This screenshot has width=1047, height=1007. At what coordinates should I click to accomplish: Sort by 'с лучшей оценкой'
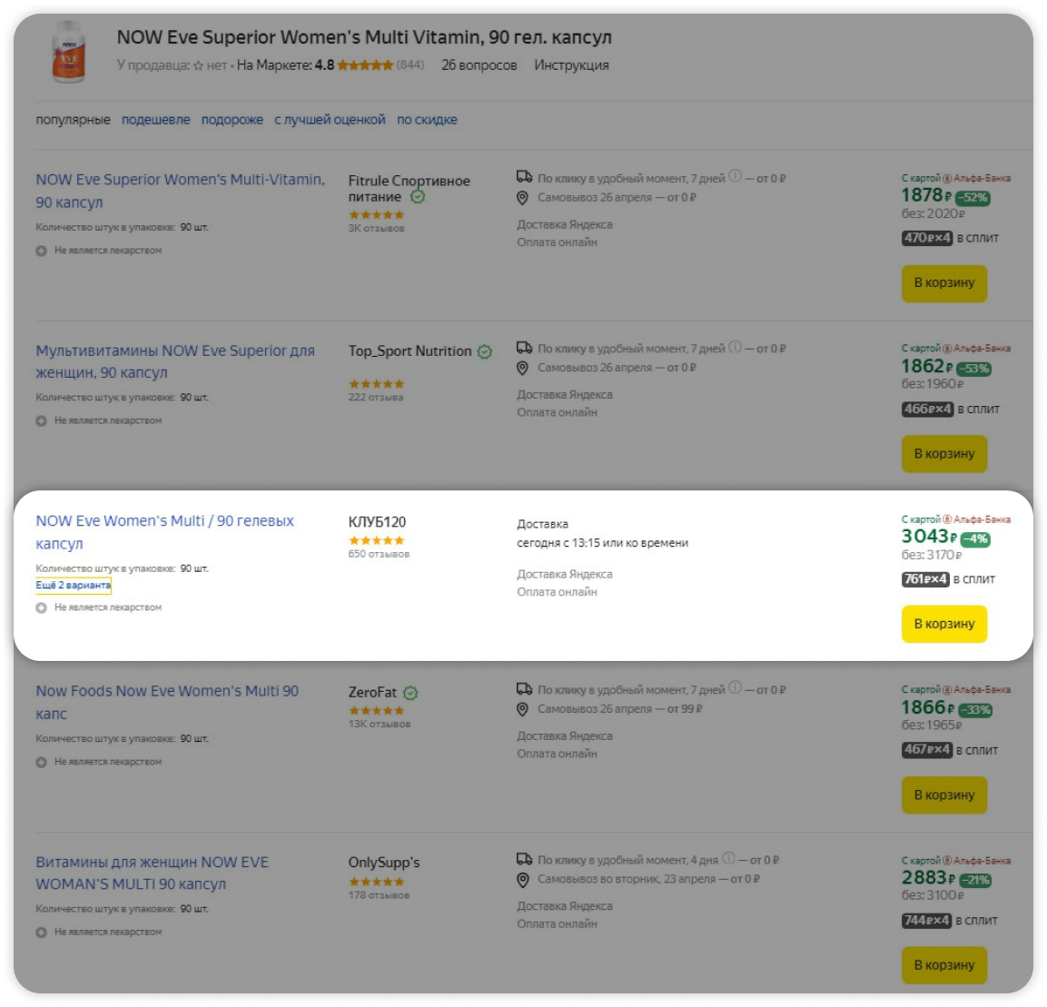pyautogui.click(x=330, y=120)
